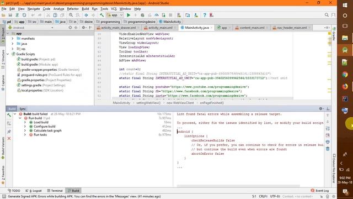The image size is (353, 199).
Task: Expand the manifests folder
Action: [x=13, y=39]
